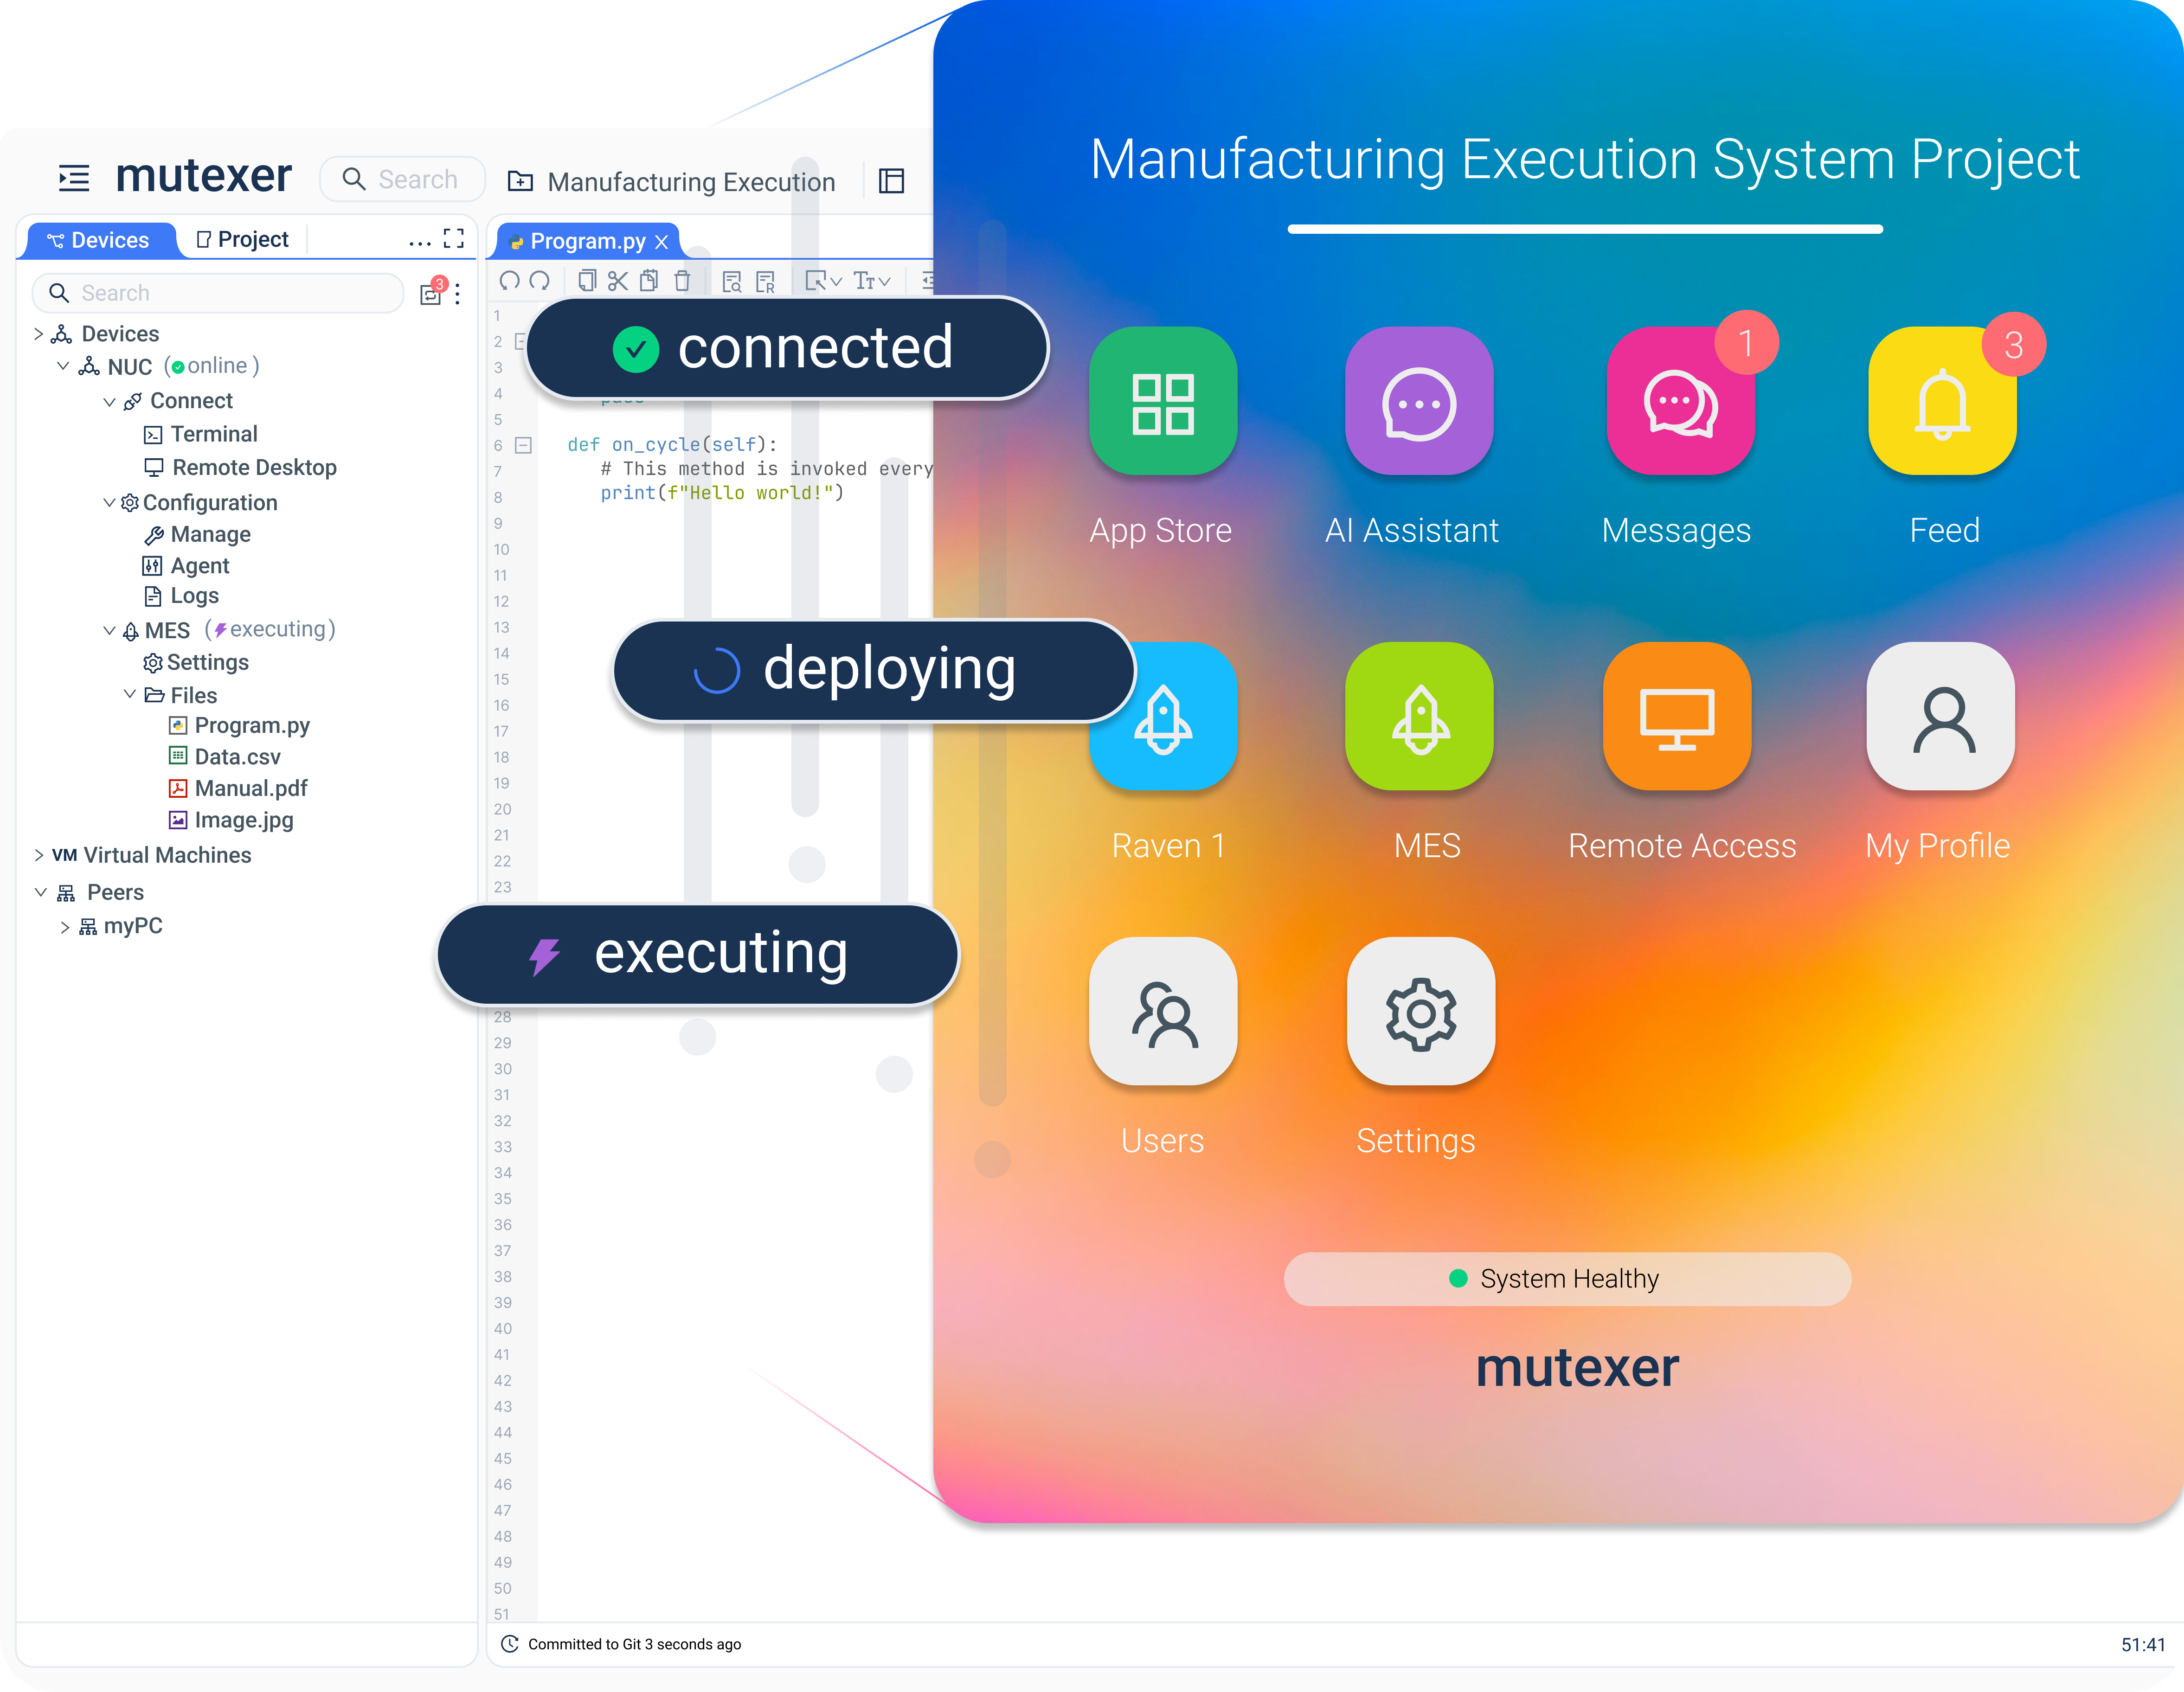Collapse the NUC device node
2184x1692 pixels.
tap(63, 366)
